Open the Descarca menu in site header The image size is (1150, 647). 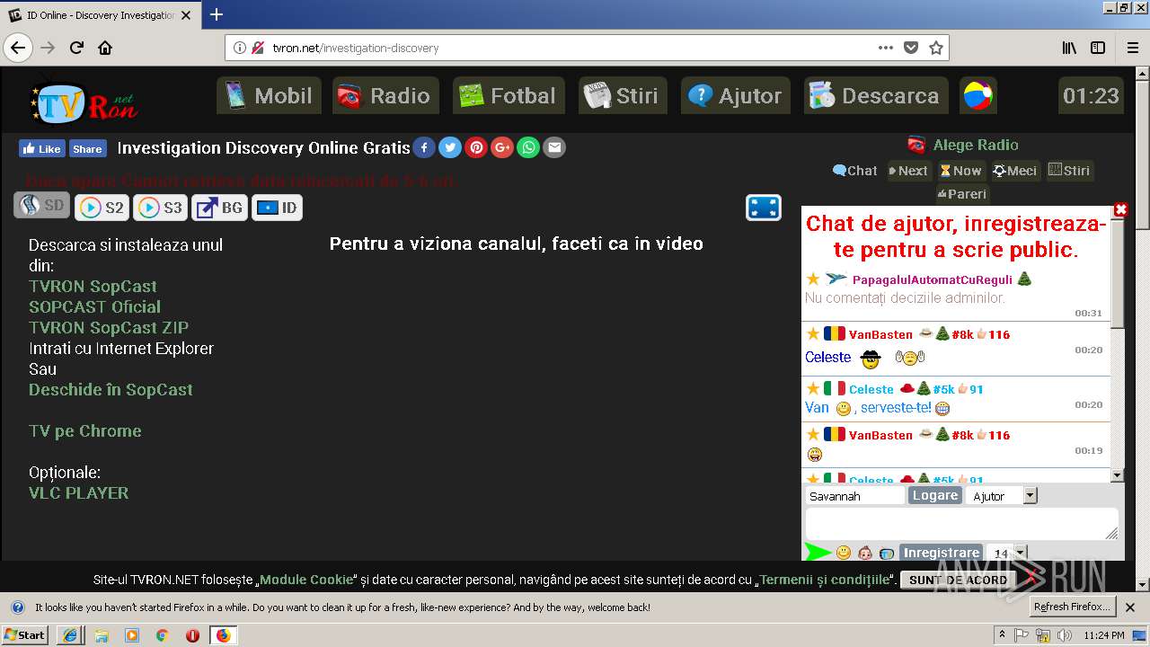coord(875,95)
